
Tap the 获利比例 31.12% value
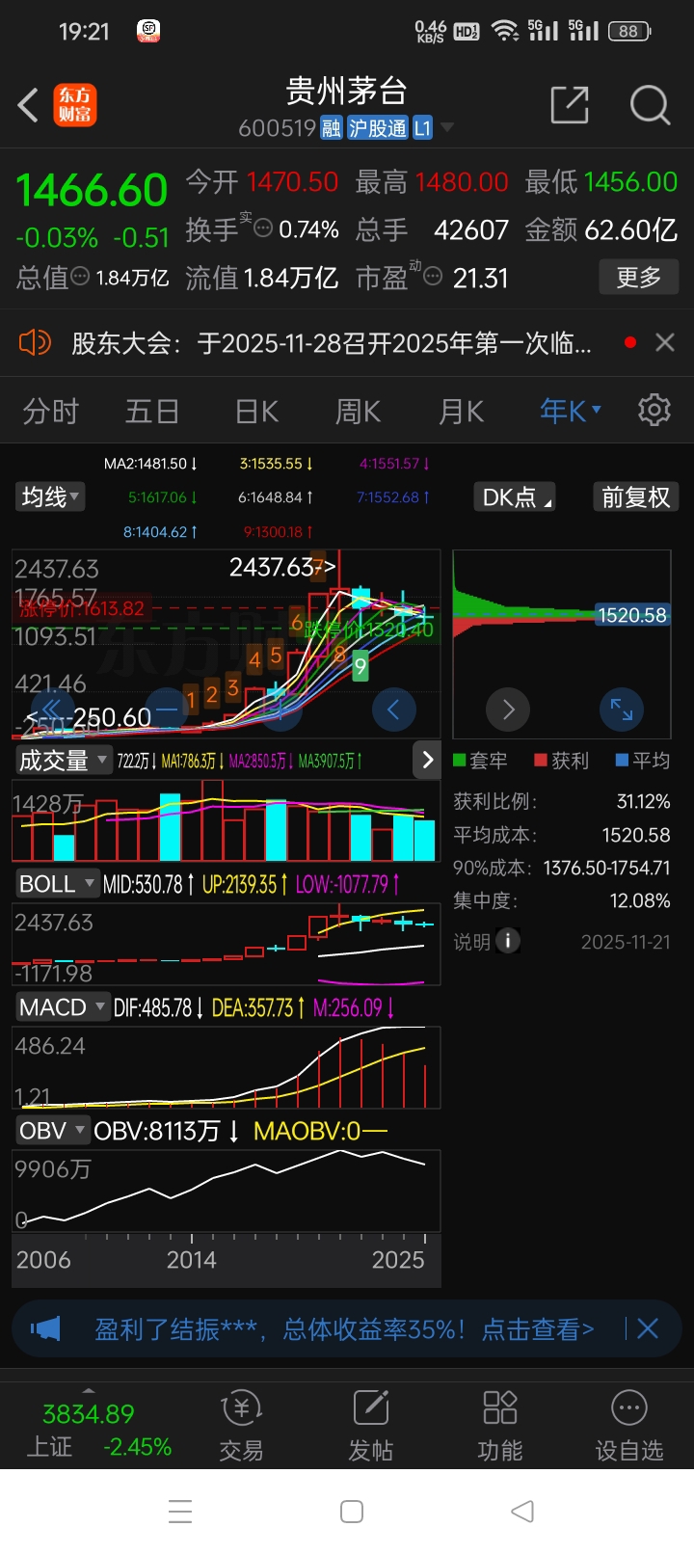643,802
